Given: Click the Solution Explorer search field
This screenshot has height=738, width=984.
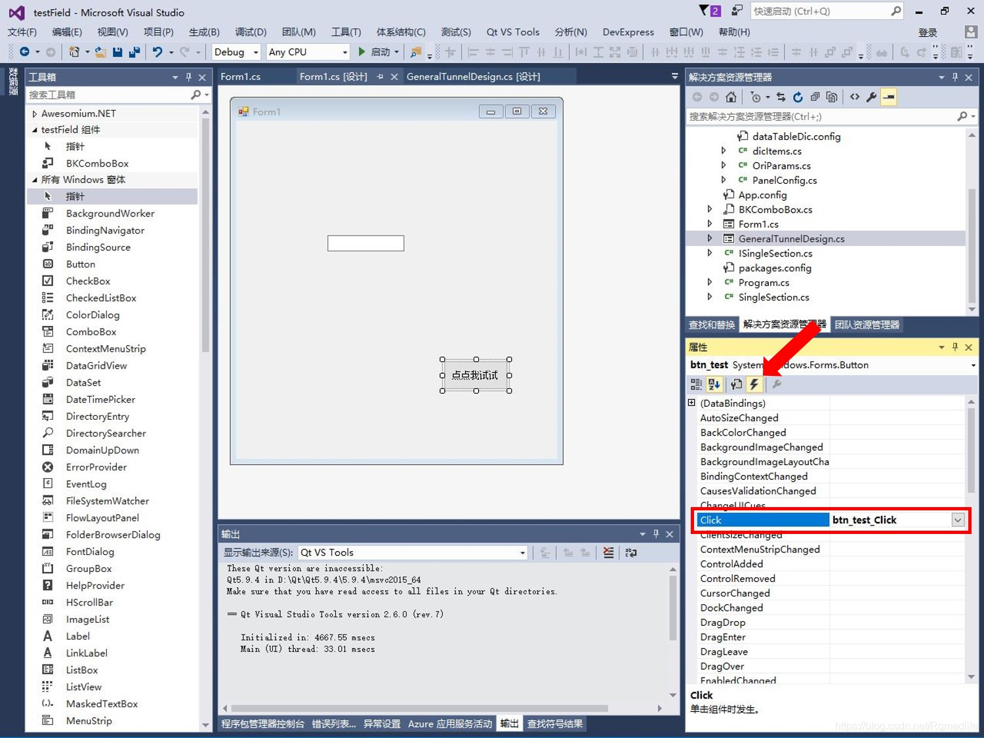Looking at the screenshot, I should point(821,117).
